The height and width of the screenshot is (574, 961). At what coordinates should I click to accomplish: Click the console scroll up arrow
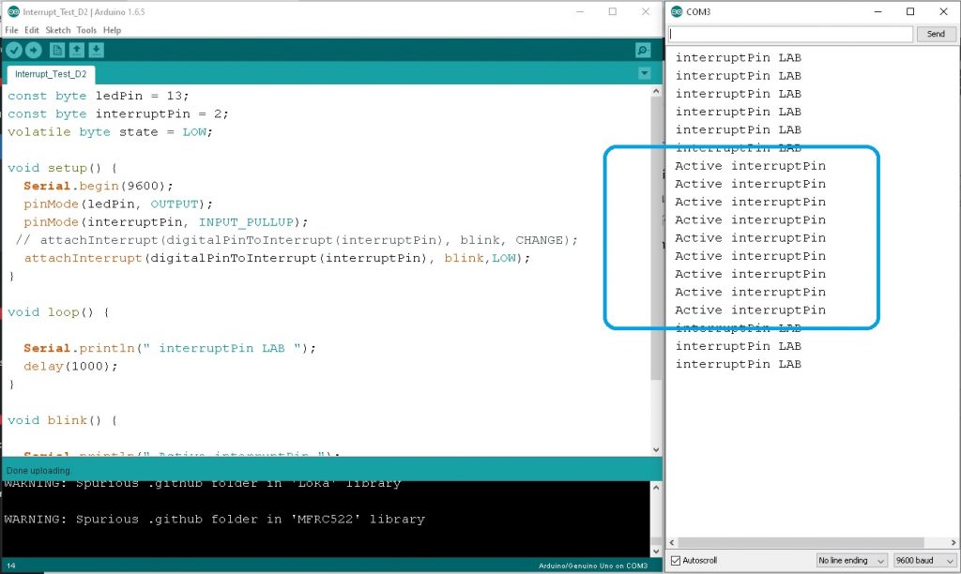coord(656,489)
